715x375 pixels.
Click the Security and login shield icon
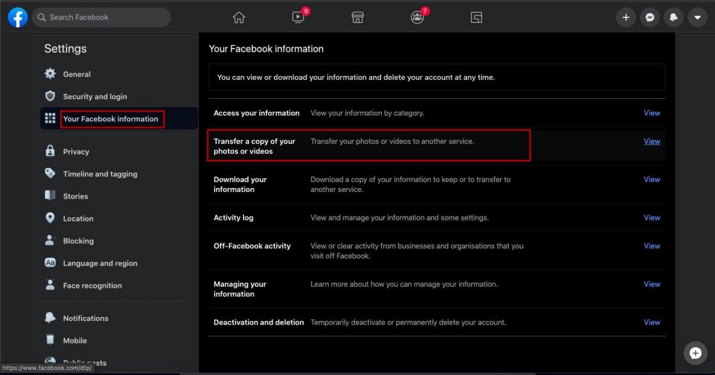click(x=50, y=96)
